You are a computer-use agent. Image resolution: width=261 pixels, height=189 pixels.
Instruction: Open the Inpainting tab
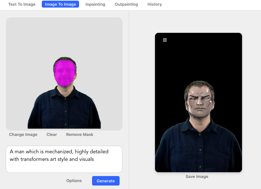coord(95,4)
